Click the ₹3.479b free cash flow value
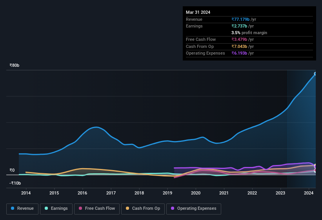The height and width of the screenshot is (220, 322). [239, 39]
